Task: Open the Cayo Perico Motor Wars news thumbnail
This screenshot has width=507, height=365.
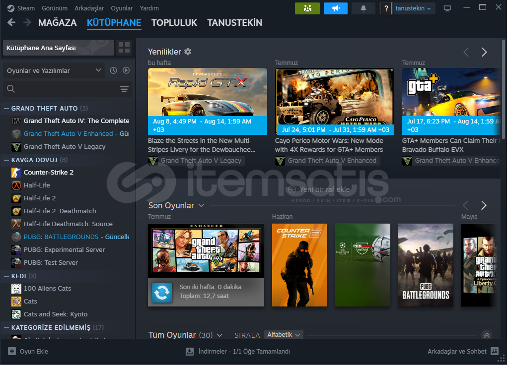Action: click(x=334, y=101)
